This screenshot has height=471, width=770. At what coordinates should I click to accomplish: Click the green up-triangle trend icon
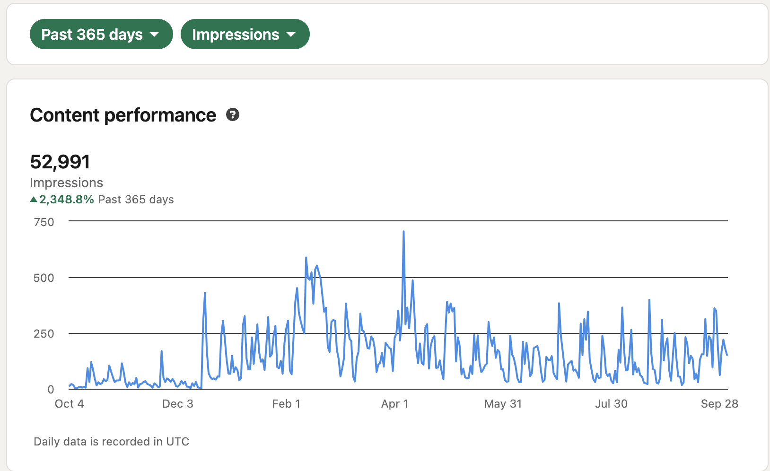pos(34,200)
